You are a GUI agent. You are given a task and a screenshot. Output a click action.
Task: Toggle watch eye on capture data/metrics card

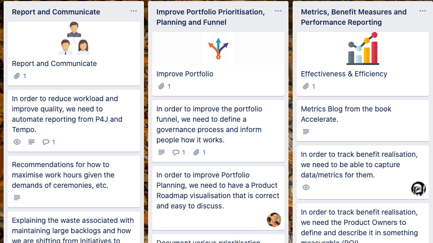click(x=306, y=188)
